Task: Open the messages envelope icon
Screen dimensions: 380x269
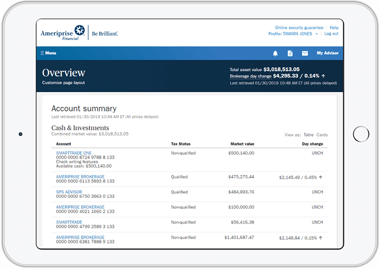Action: pyautogui.click(x=305, y=53)
